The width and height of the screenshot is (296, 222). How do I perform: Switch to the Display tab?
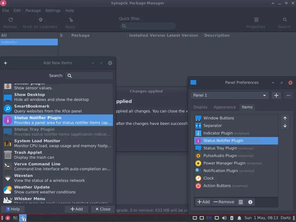pos(200,107)
